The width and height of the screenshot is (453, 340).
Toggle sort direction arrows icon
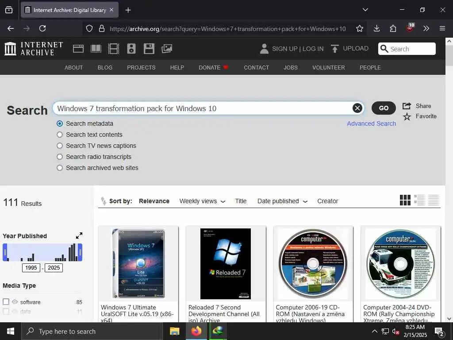(104, 201)
